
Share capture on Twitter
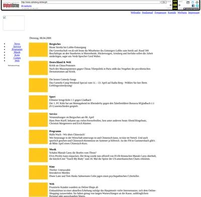coord(197,6)
